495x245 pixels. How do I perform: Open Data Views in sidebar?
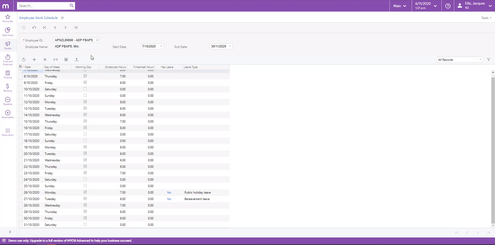(x=8, y=32)
